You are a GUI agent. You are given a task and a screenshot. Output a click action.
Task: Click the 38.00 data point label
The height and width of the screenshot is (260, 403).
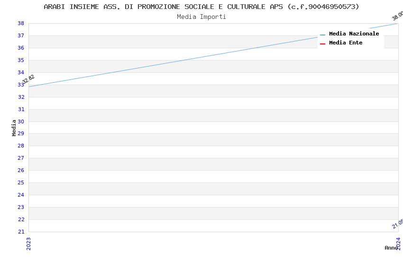pos(397,16)
